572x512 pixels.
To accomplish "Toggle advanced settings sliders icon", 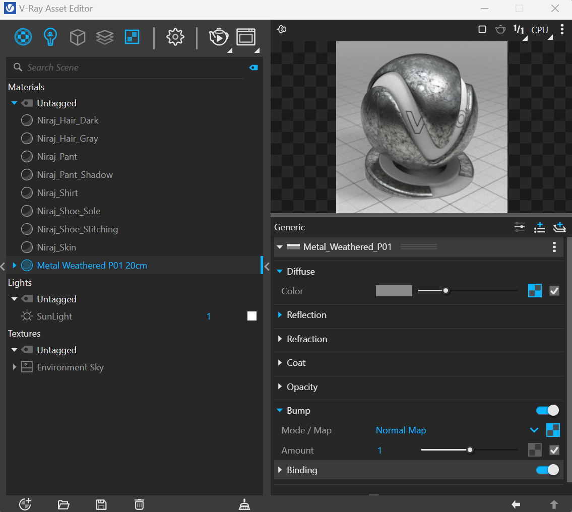I will click(x=520, y=227).
